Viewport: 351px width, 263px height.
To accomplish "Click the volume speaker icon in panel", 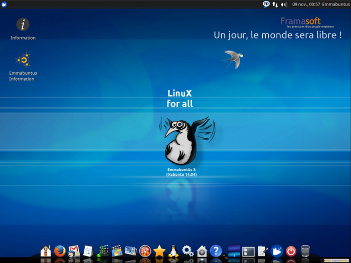I will (284, 5).
